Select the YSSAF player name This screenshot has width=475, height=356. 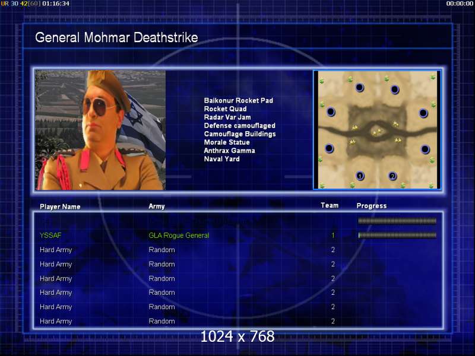click(x=50, y=235)
